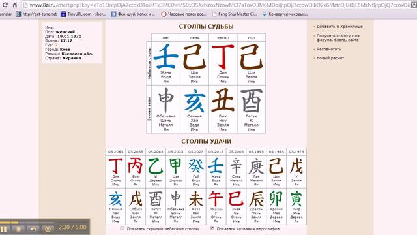Open the Фен-шуй. Успех и... bookmark
The height and width of the screenshot is (235, 417).
pyautogui.click(x=133, y=14)
